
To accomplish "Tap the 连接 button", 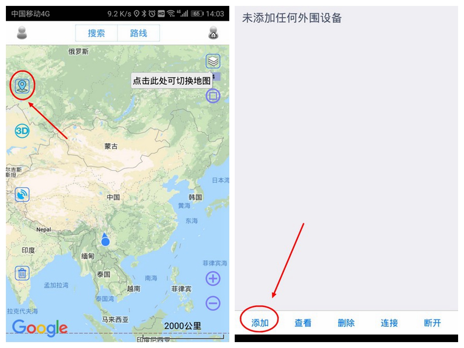I will pyautogui.click(x=389, y=323).
